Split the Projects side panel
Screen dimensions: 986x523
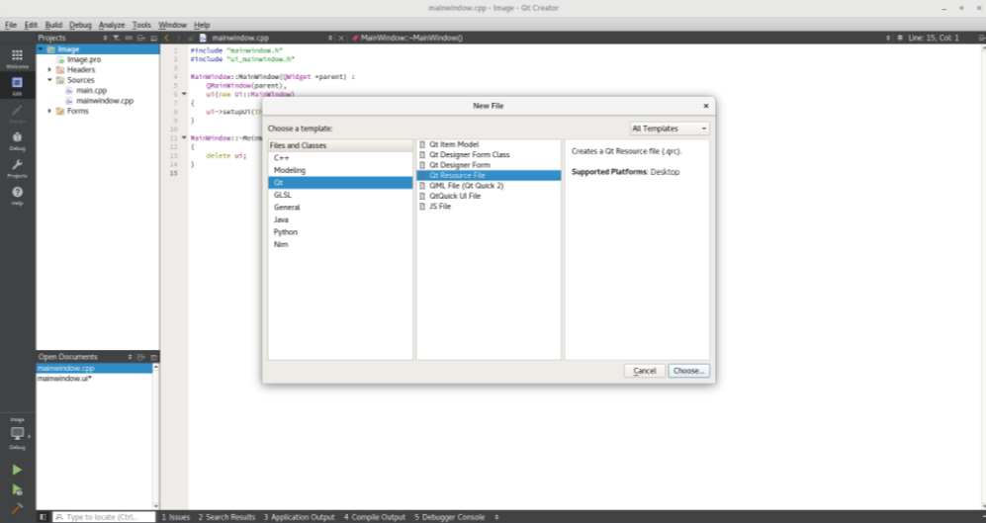coord(141,38)
